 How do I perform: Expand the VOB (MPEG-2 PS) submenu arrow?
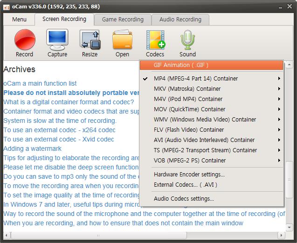[x=279, y=161]
